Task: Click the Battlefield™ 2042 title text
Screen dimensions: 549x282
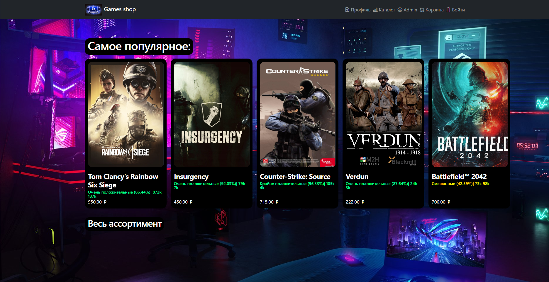Action: pos(459,177)
